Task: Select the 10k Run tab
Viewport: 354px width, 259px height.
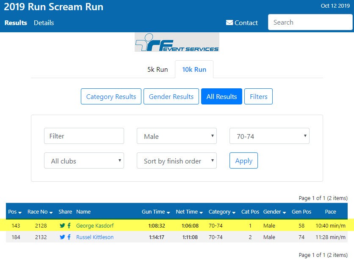Action: 194,70
